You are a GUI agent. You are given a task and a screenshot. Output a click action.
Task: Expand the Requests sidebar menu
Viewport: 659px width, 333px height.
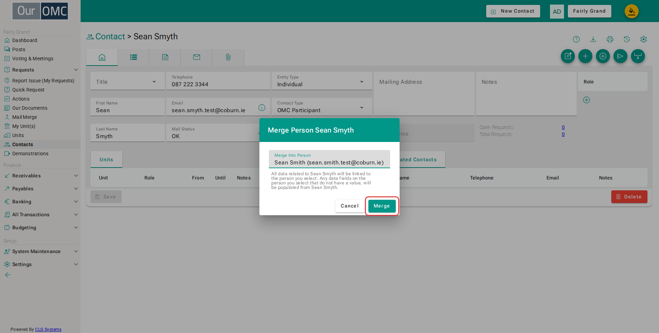40,70
